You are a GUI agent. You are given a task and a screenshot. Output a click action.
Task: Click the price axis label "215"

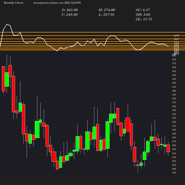pos(174,165)
